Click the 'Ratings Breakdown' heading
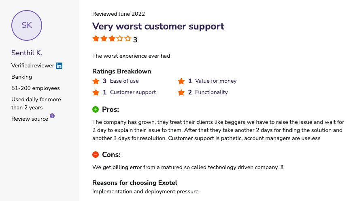 121,71
